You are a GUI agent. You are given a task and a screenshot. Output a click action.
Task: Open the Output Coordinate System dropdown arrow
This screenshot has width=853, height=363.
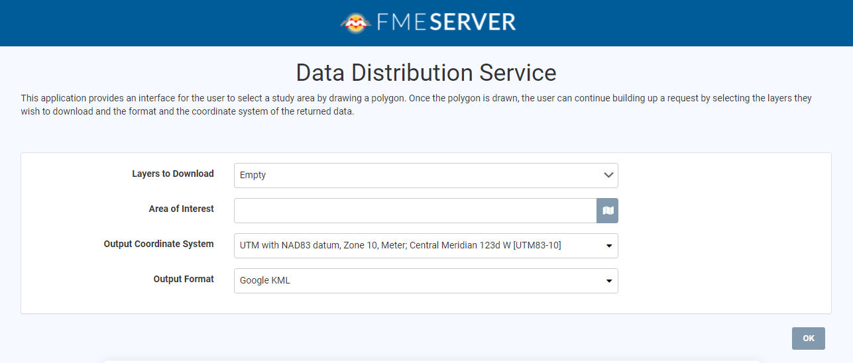tap(608, 246)
